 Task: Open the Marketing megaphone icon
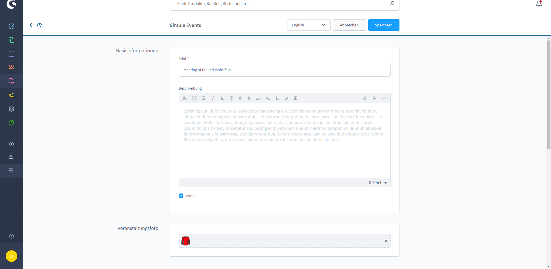click(x=11, y=95)
